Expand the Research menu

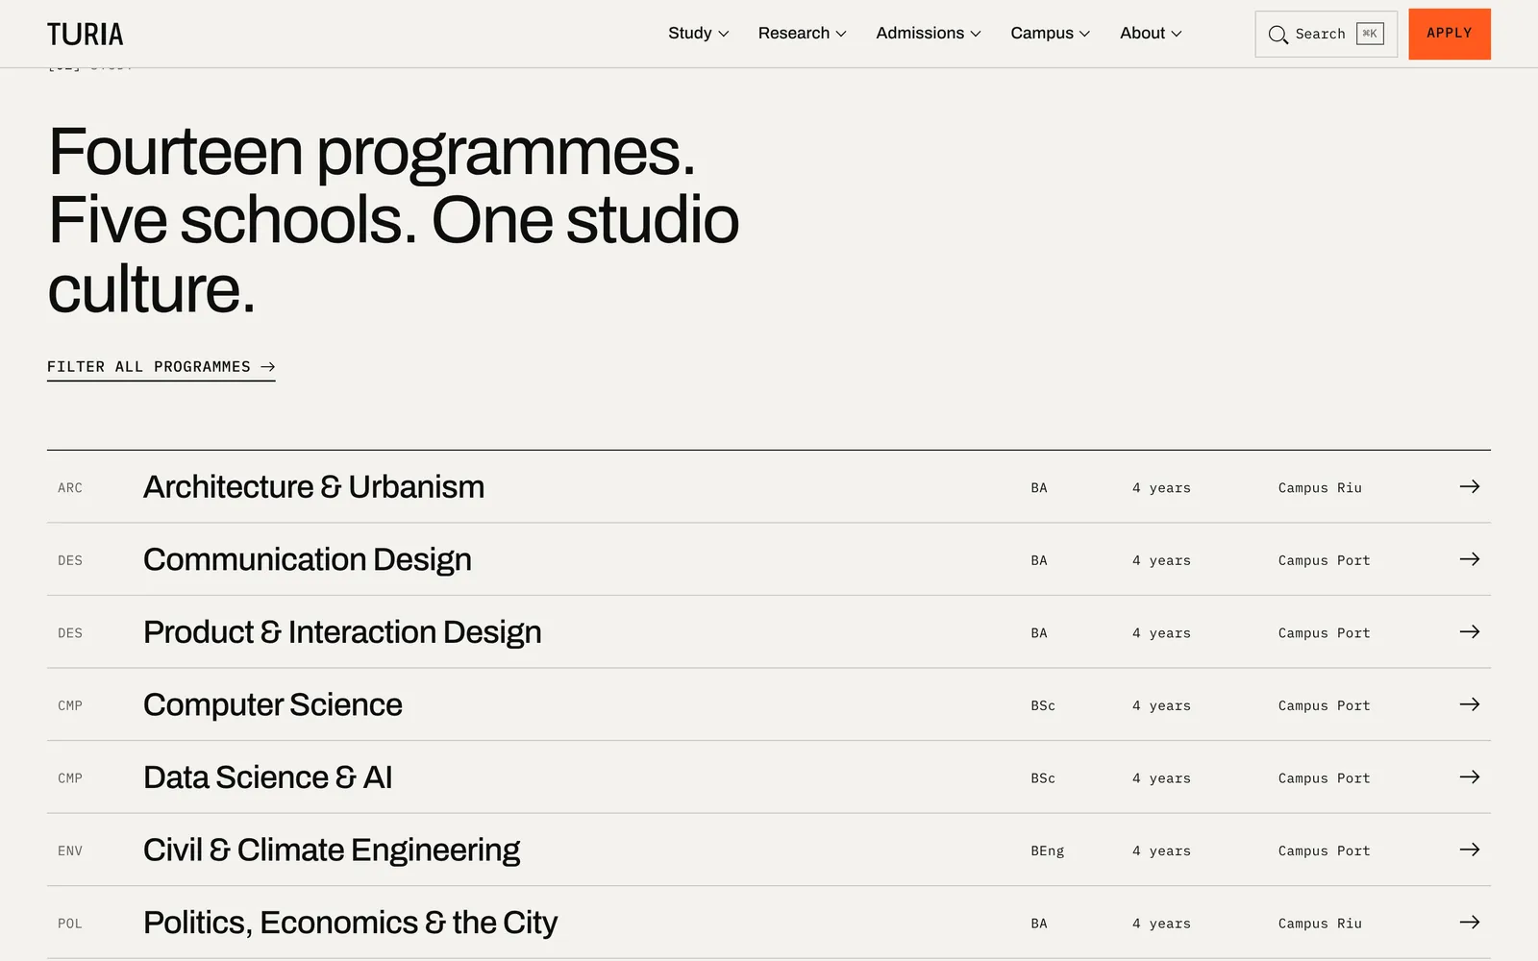click(x=802, y=34)
